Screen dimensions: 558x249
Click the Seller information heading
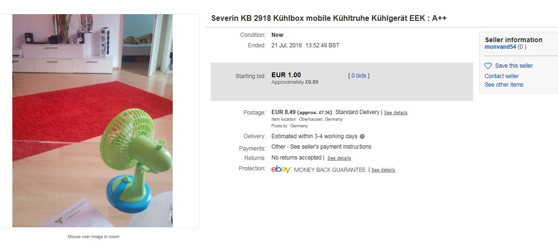click(513, 40)
